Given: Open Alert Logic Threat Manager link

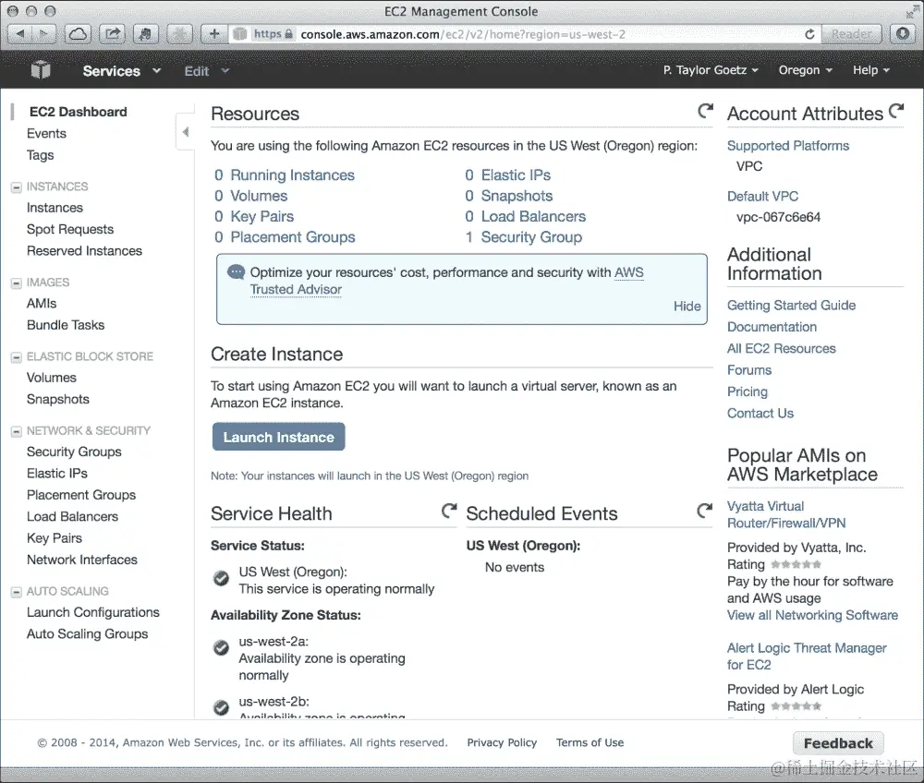Looking at the screenshot, I should click(x=807, y=657).
